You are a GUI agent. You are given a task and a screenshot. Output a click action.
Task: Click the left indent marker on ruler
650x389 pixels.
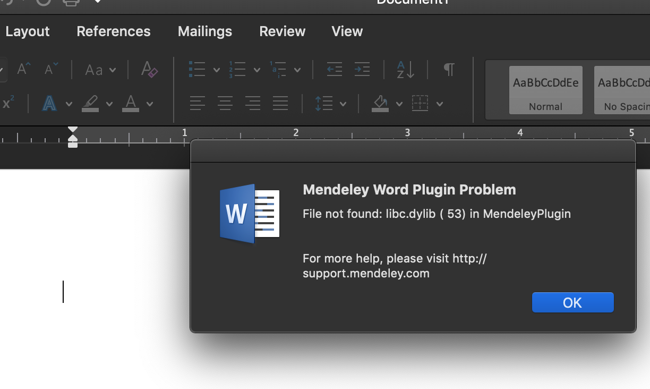pos(73,144)
